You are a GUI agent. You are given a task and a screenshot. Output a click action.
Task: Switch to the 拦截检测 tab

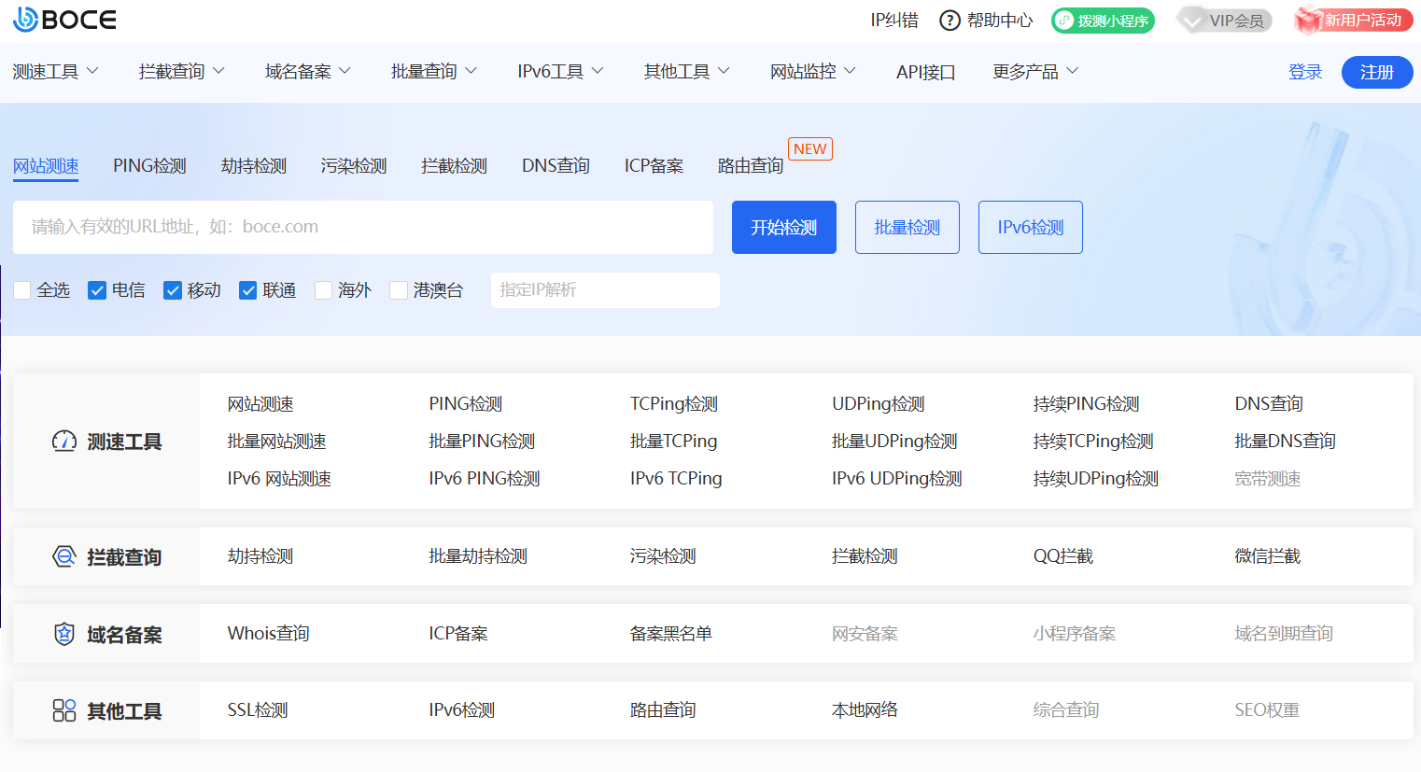454,166
